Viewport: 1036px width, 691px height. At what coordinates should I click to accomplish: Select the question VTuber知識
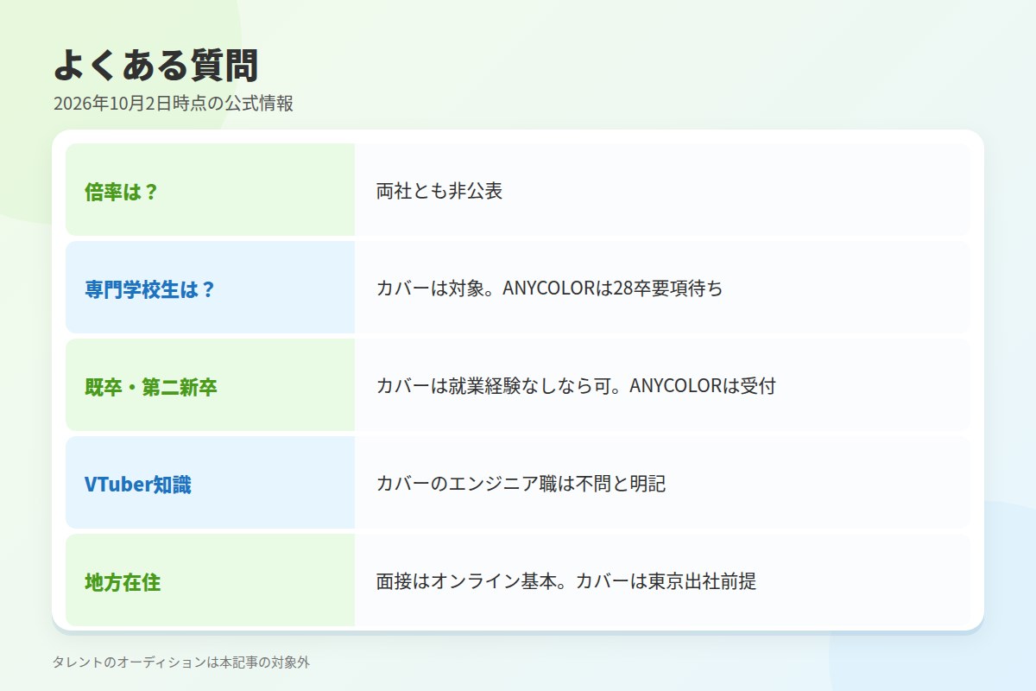[137, 485]
